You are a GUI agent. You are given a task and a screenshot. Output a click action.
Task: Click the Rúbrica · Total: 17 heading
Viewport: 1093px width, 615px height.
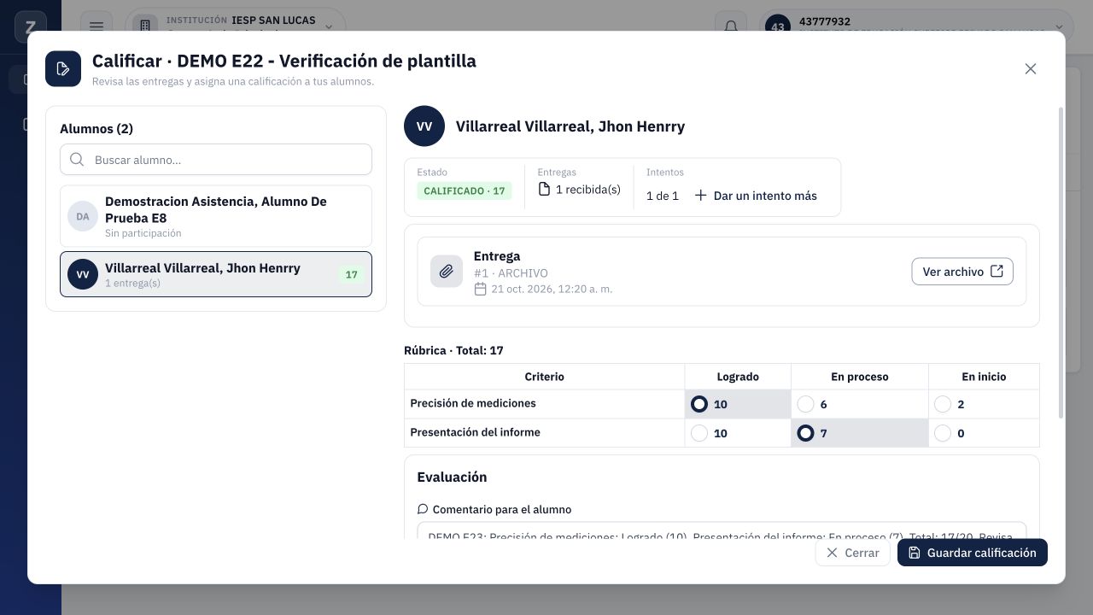click(453, 350)
